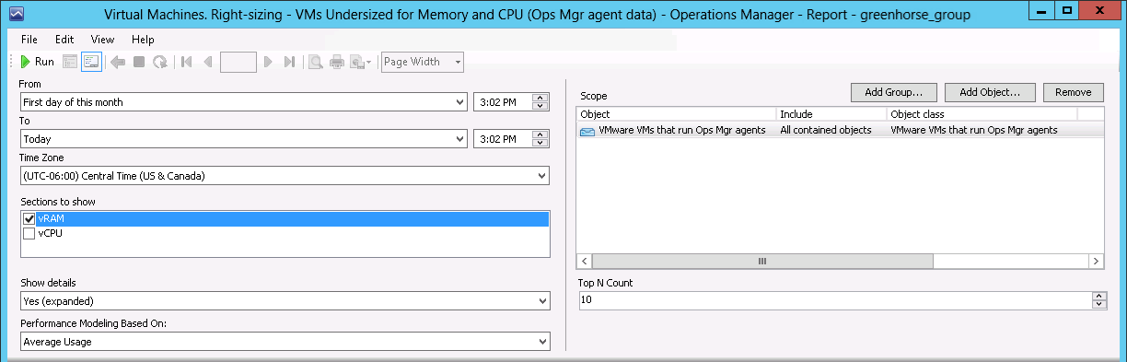Check the vCPU section checkbox
The width and height of the screenshot is (1127, 362).
[29, 233]
